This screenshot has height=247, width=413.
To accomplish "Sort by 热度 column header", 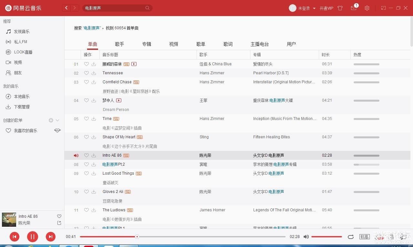I will coord(357,55).
